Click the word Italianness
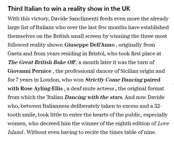174x145 pixels. click(x=56, y=106)
